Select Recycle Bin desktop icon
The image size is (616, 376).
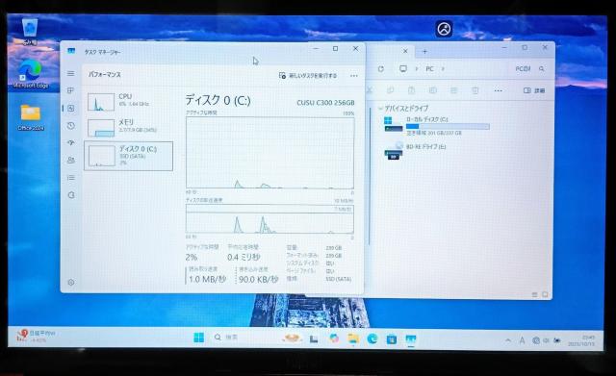(30, 31)
